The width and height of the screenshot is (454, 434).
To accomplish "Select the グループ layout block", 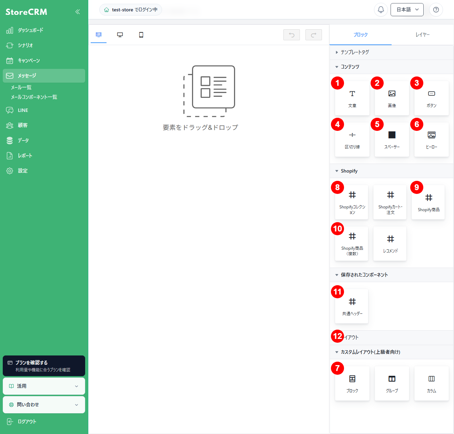I will (392, 383).
